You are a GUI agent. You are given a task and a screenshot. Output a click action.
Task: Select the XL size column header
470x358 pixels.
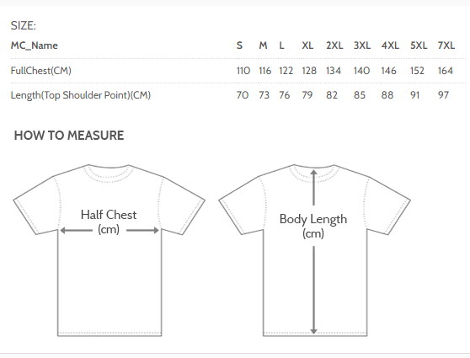pos(307,45)
